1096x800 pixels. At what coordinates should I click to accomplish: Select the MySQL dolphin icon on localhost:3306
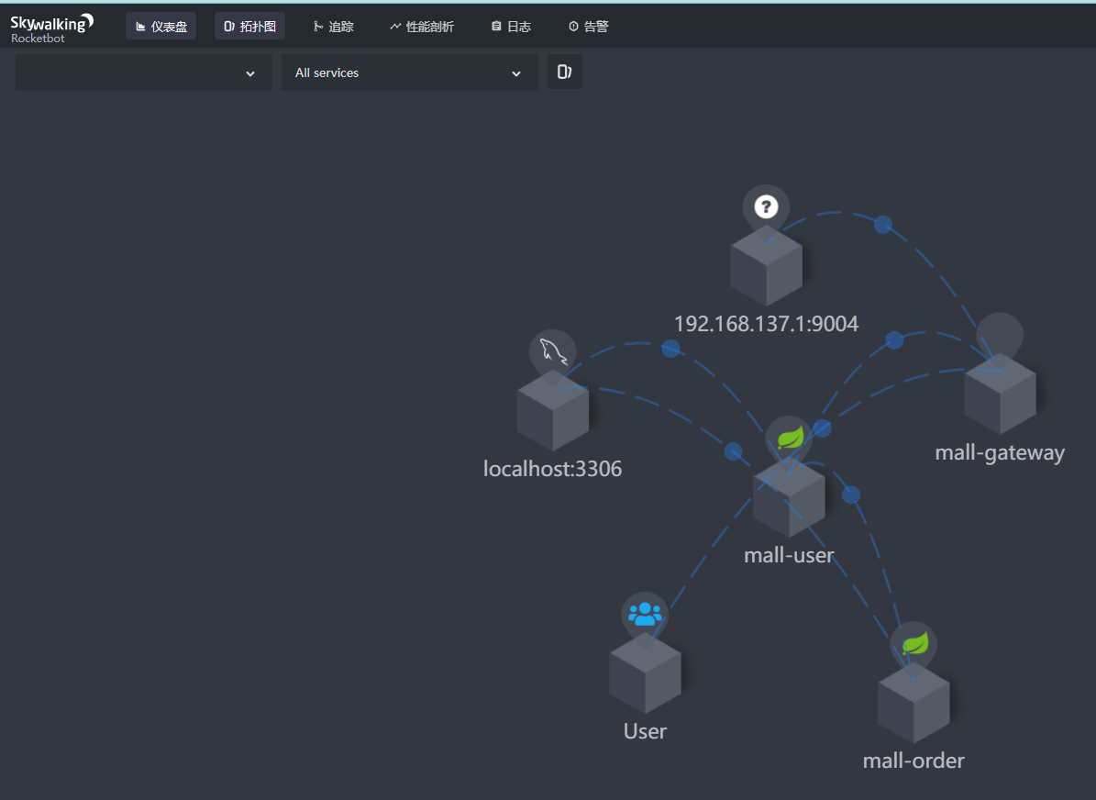552,352
